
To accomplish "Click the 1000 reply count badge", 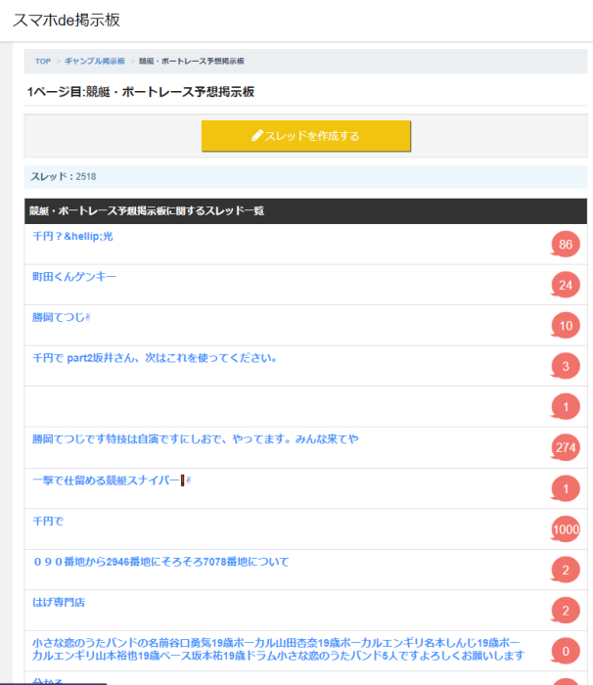I will click(566, 529).
